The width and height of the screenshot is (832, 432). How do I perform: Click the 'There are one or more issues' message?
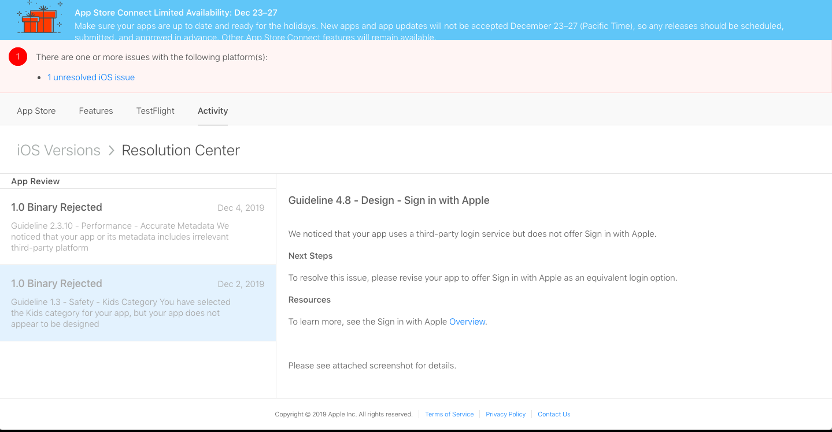pyautogui.click(x=151, y=57)
